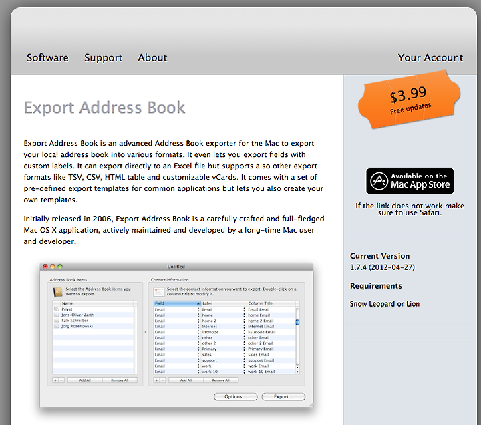Select the Privat group row
Image resolution: width=481 pixels, height=425 pixels.
click(94, 309)
